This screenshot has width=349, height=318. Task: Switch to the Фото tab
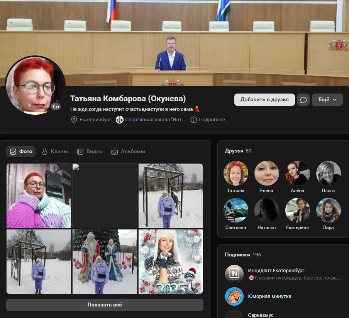click(x=21, y=152)
